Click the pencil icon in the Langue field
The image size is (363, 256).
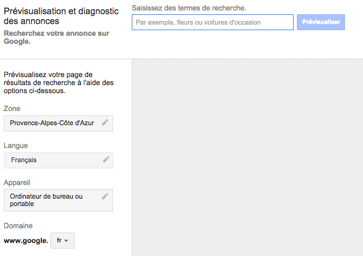point(106,159)
